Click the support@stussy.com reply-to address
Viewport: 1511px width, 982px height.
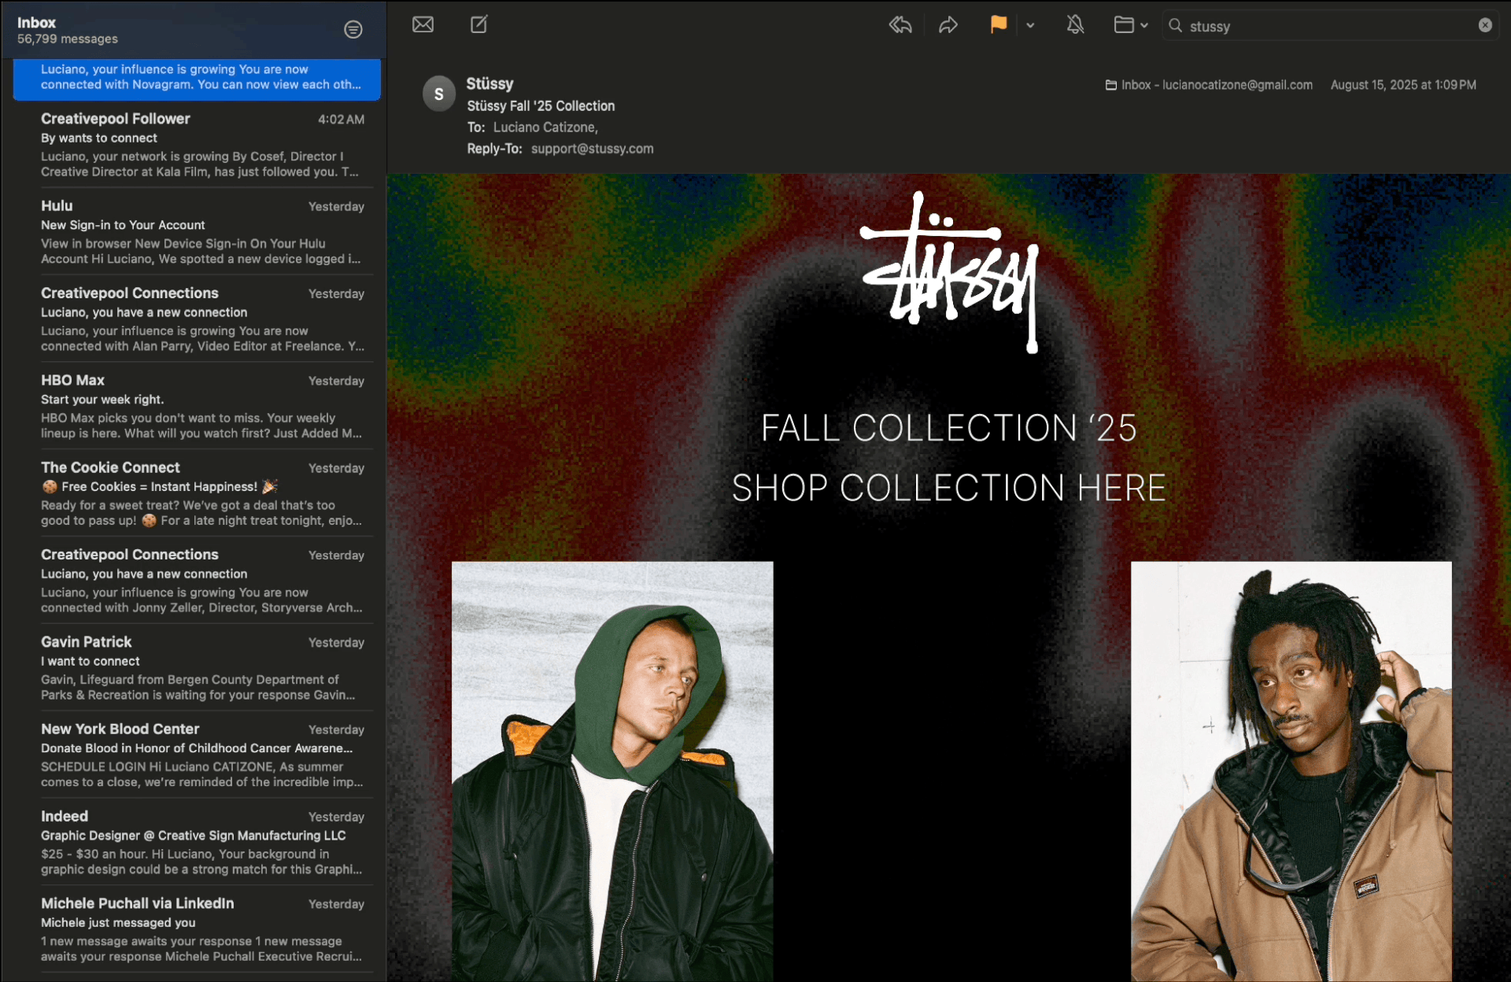click(x=592, y=149)
